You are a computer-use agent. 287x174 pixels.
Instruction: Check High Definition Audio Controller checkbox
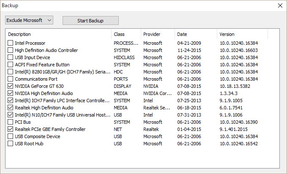pyautogui.click(x=11, y=50)
